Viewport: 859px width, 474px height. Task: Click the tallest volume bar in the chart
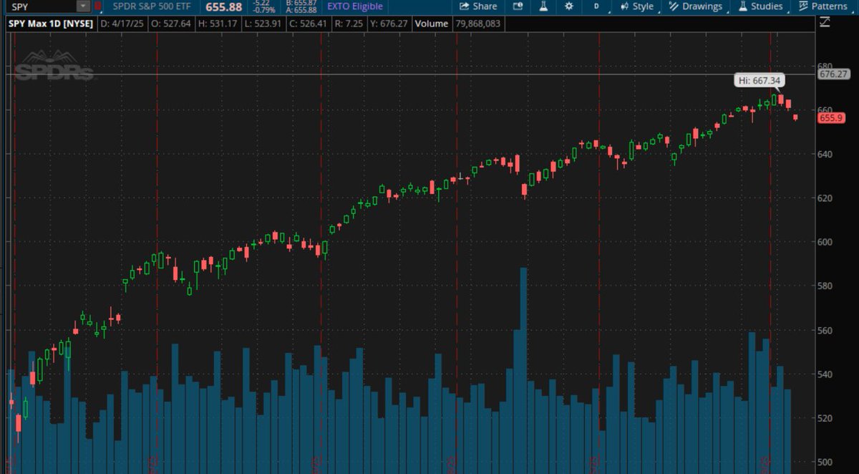coord(523,370)
